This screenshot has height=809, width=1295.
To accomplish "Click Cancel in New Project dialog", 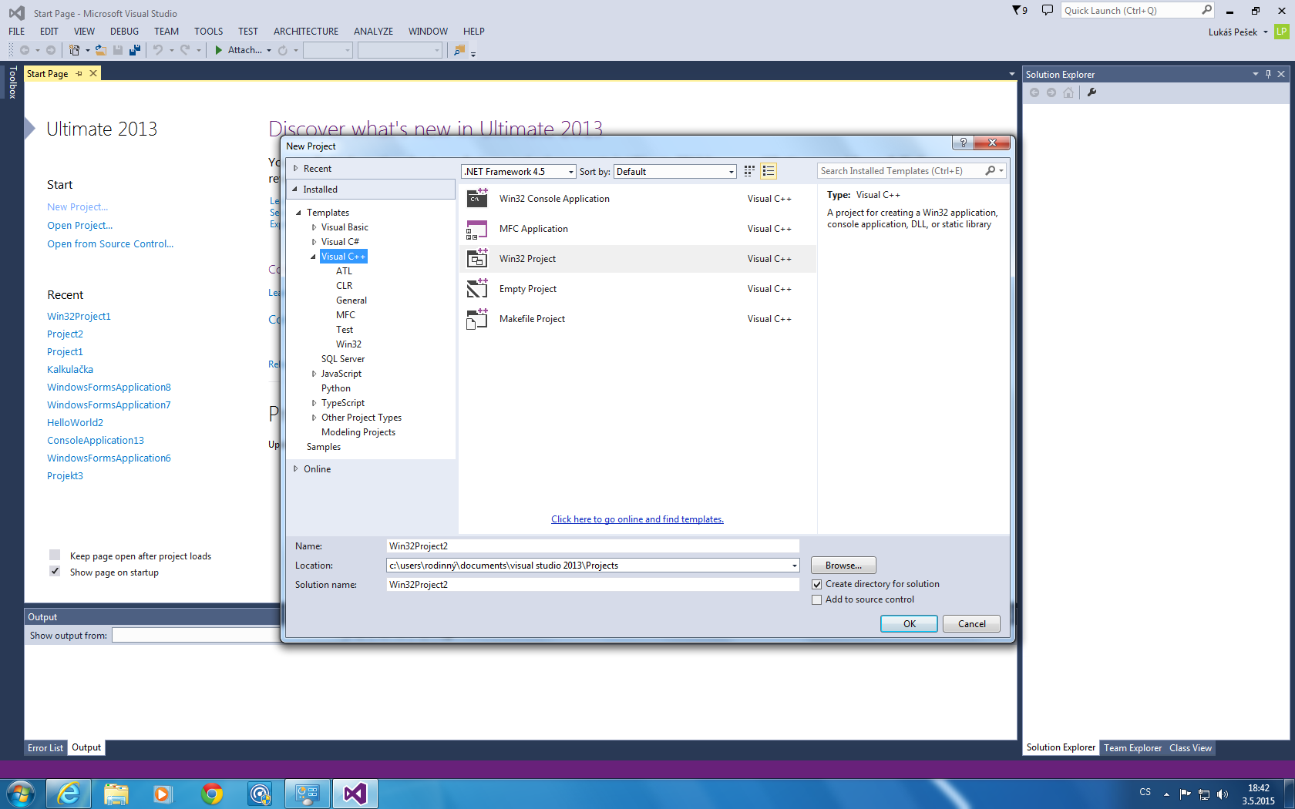I will coord(972,624).
